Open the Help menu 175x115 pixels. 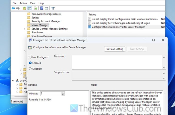pos(41,3)
